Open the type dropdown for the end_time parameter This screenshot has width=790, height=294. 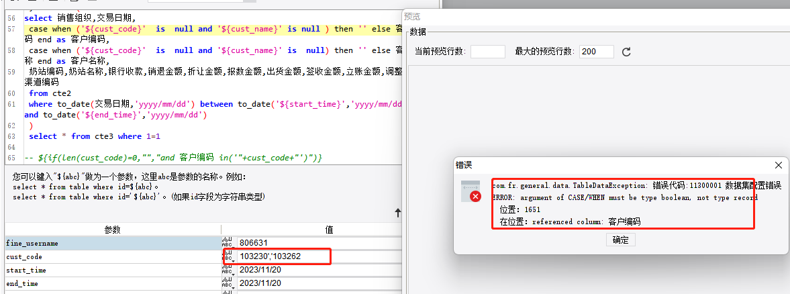coord(228,283)
